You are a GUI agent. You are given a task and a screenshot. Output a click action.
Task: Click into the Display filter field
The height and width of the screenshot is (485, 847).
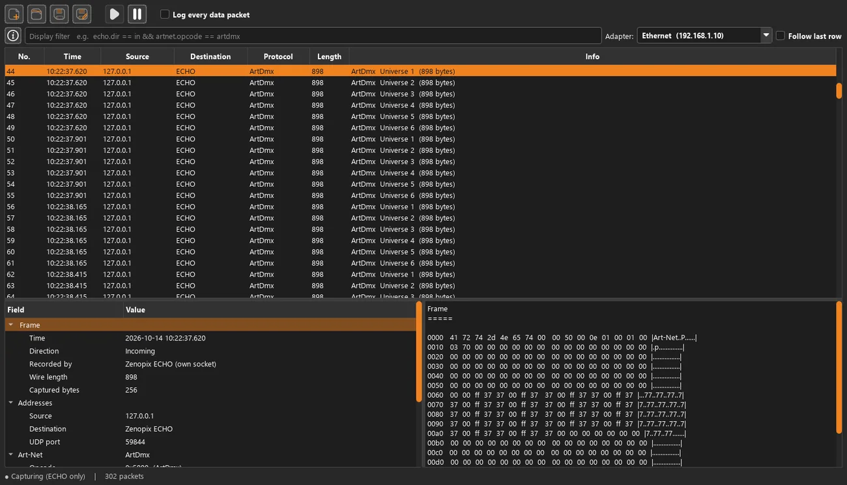(313, 36)
